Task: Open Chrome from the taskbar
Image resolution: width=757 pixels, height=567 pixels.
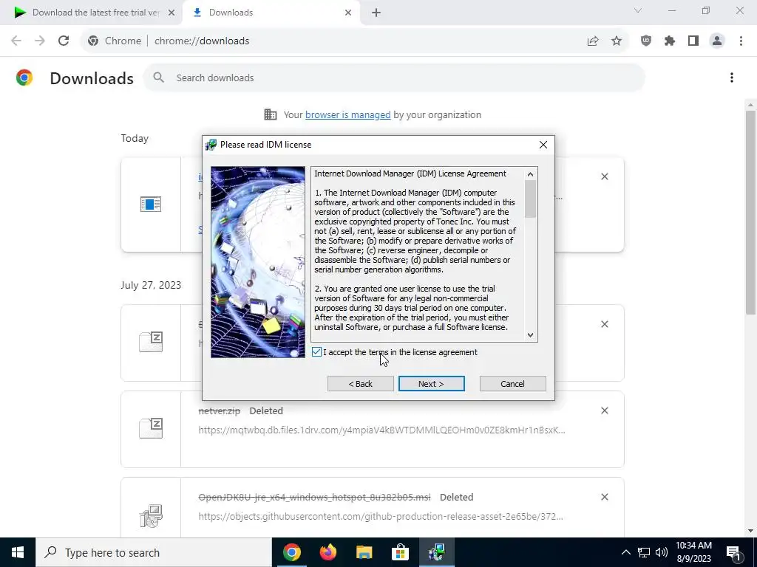Action: point(291,552)
